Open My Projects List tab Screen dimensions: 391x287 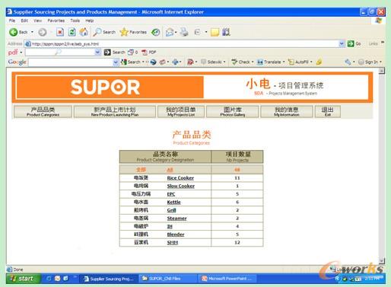pyautogui.click(x=181, y=112)
